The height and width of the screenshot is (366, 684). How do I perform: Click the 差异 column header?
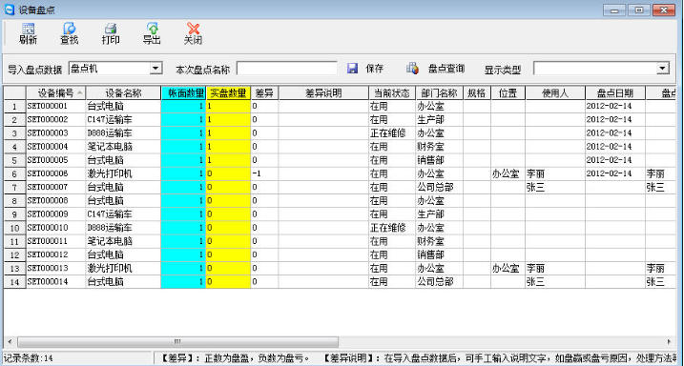click(x=264, y=92)
